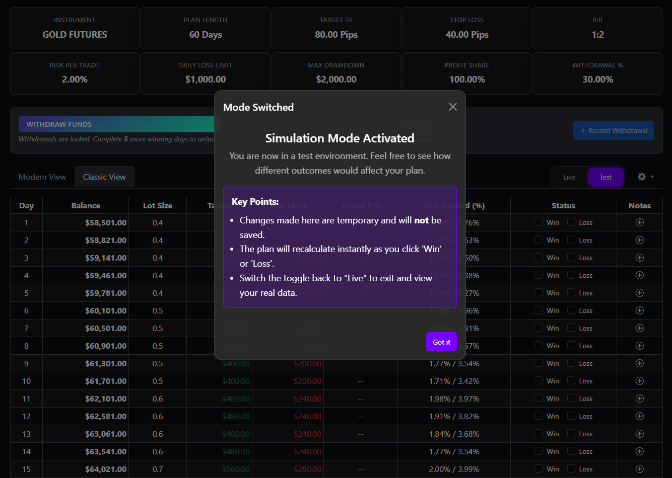This screenshot has height=478, width=672.
Task: Select the Classic View tab
Action: point(104,177)
